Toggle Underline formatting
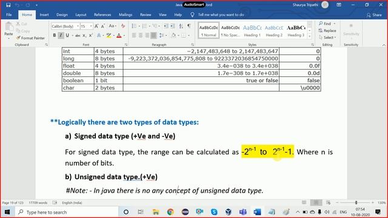The width and height of the screenshot is (388, 218). pyautogui.click(x=67, y=35)
